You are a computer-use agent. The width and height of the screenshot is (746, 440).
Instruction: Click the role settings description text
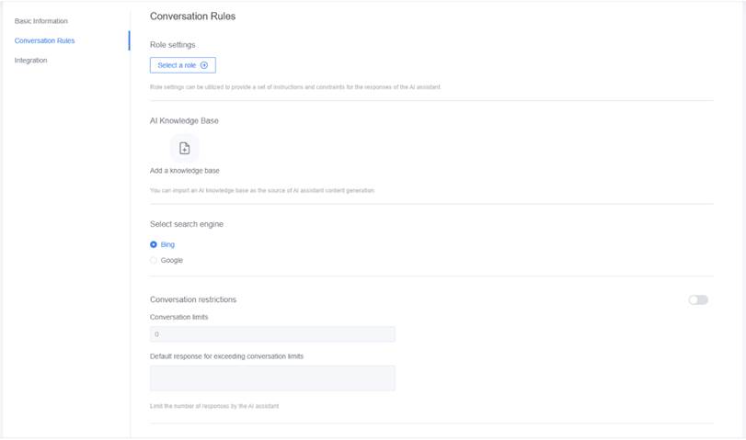tap(295, 86)
